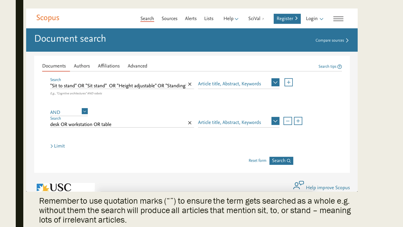Click the question mark icon beside Search tips

pyautogui.click(x=339, y=67)
